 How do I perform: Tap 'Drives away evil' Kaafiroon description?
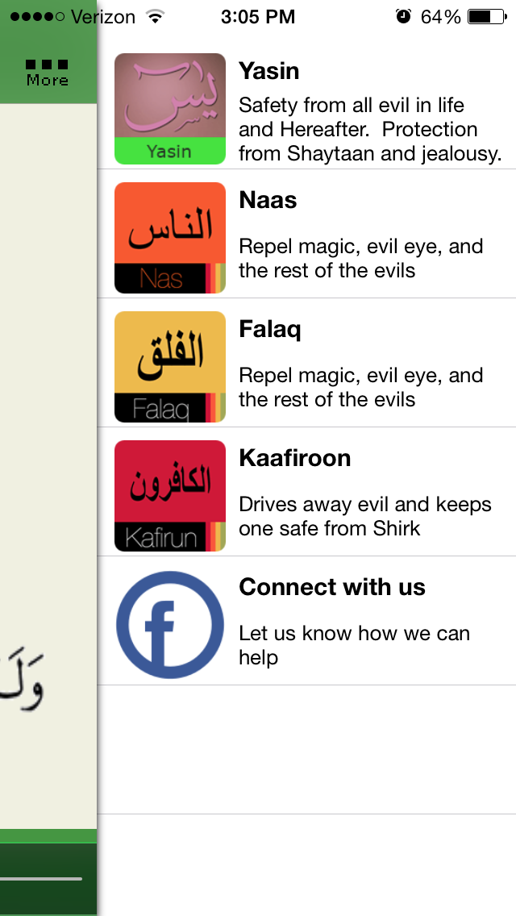click(x=364, y=516)
